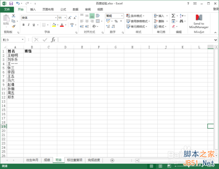Screen dimensions: 219x169
Task: Click cell containing 王晓明
Action: (15, 55)
